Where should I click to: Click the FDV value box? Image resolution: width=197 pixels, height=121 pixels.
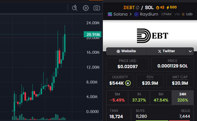pyautogui.click(x=150, y=81)
